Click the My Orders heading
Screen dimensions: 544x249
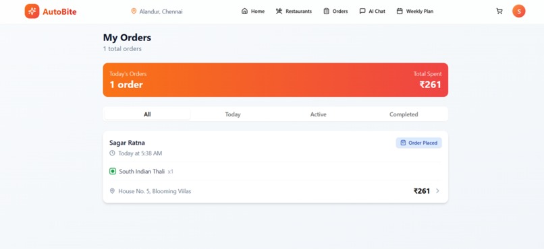click(127, 38)
